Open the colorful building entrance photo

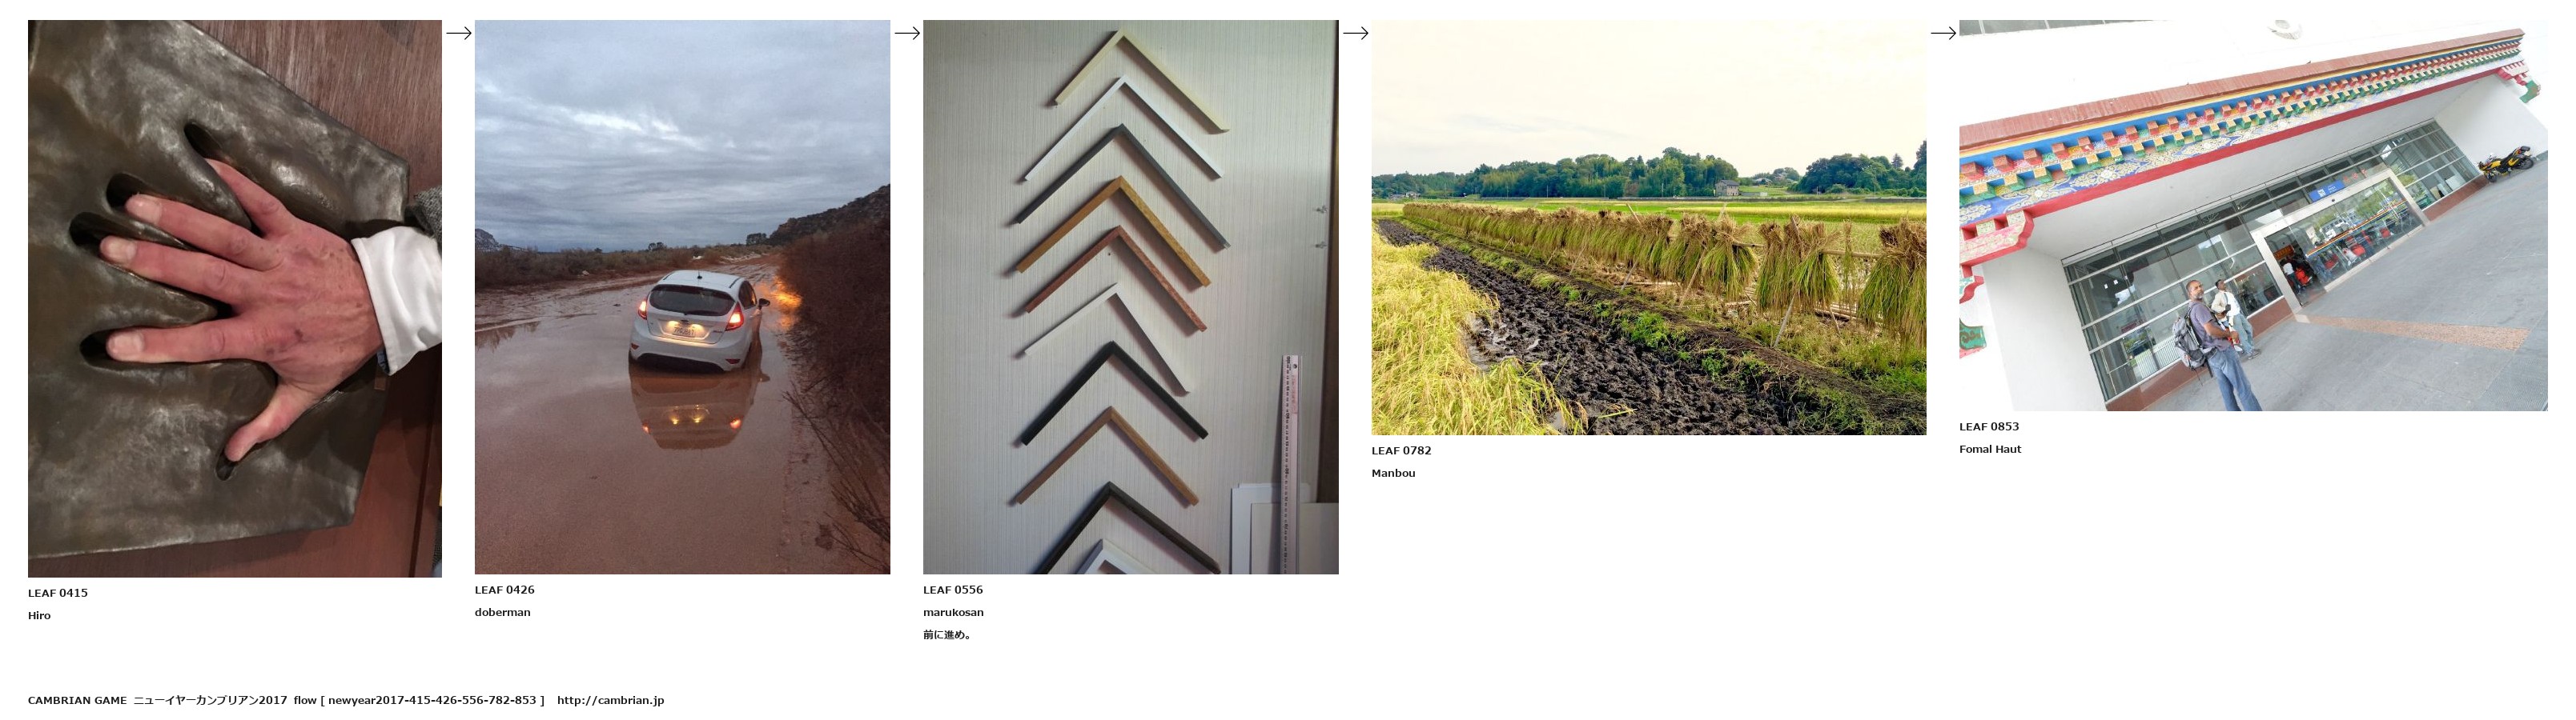[2253, 216]
